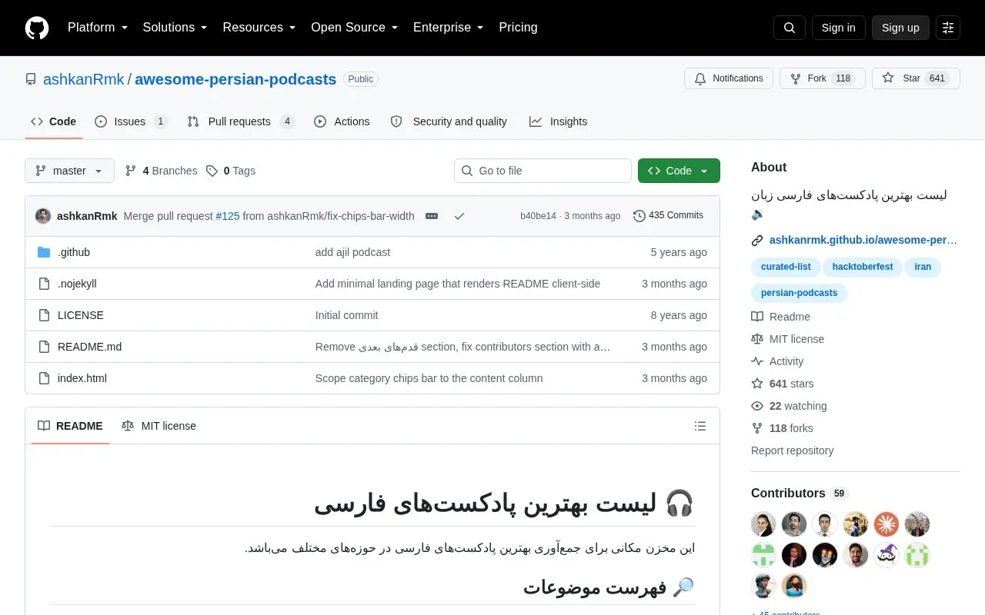Go to the Actions tab
Image resolution: width=985 pixels, height=615 pixels.
(x=342, y=121)
